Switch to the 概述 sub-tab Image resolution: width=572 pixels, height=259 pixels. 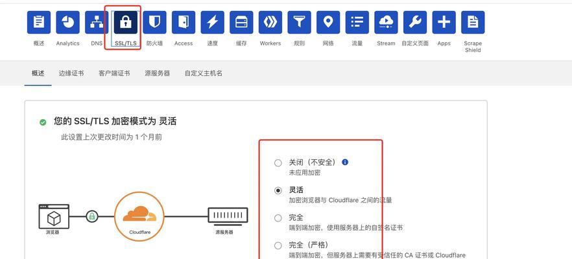38,73
